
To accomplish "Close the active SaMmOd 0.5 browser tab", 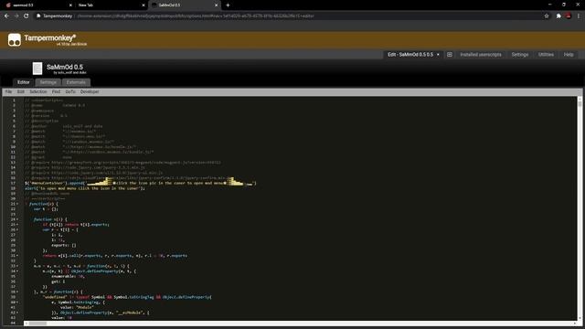I will click(216, 5).
